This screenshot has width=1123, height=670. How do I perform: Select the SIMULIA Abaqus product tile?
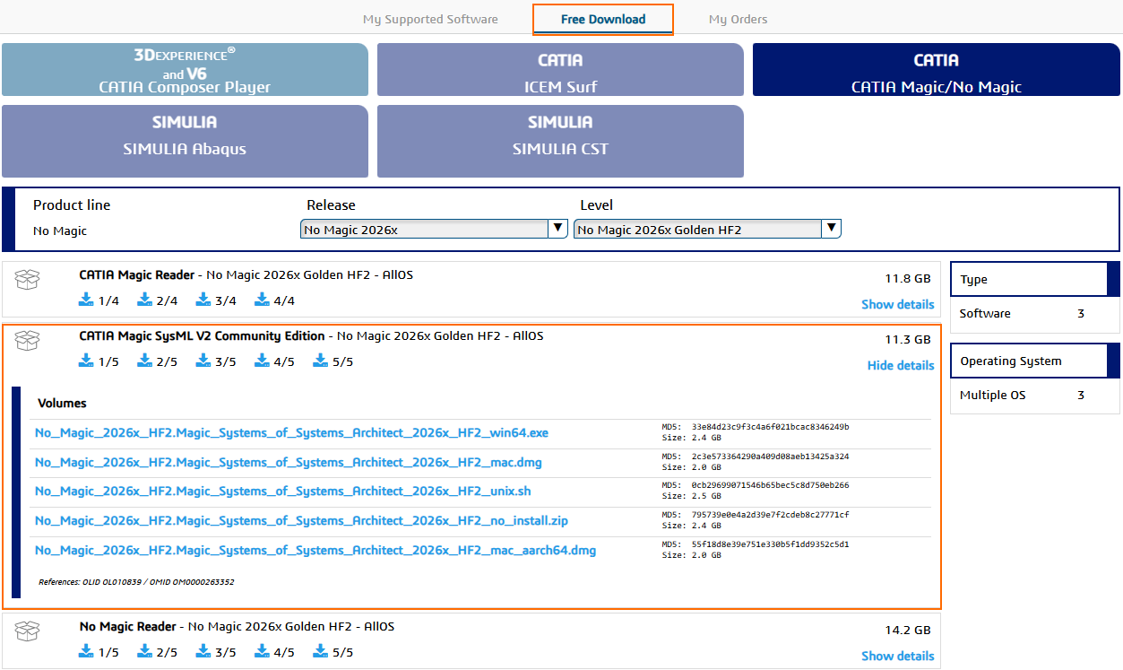coord(185,141)
